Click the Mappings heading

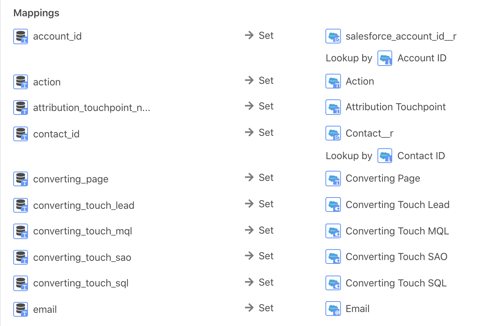point(37,13)
